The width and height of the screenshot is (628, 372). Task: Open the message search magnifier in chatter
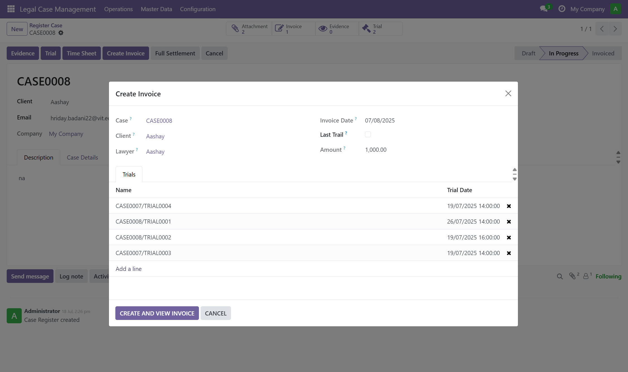[x=560, y=276]
